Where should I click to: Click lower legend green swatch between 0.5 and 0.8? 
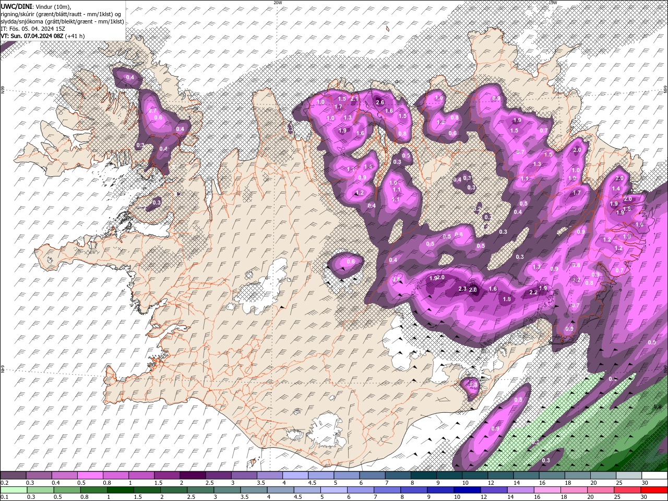click(x=67, y=490)
